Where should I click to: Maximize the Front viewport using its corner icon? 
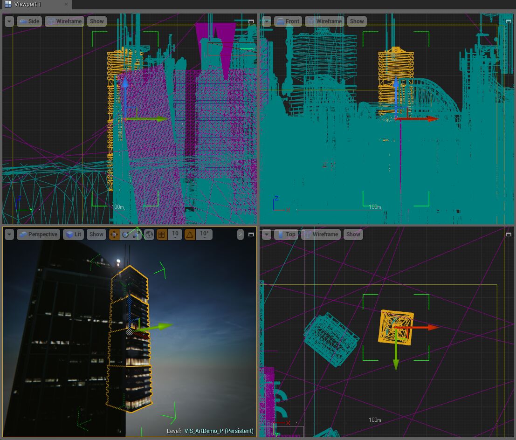point(509,21)
